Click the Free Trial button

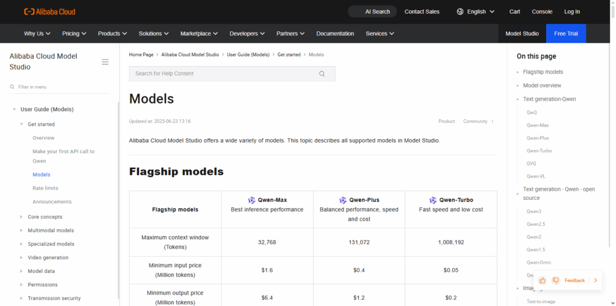pyautogui.click(x=566, y=34)
